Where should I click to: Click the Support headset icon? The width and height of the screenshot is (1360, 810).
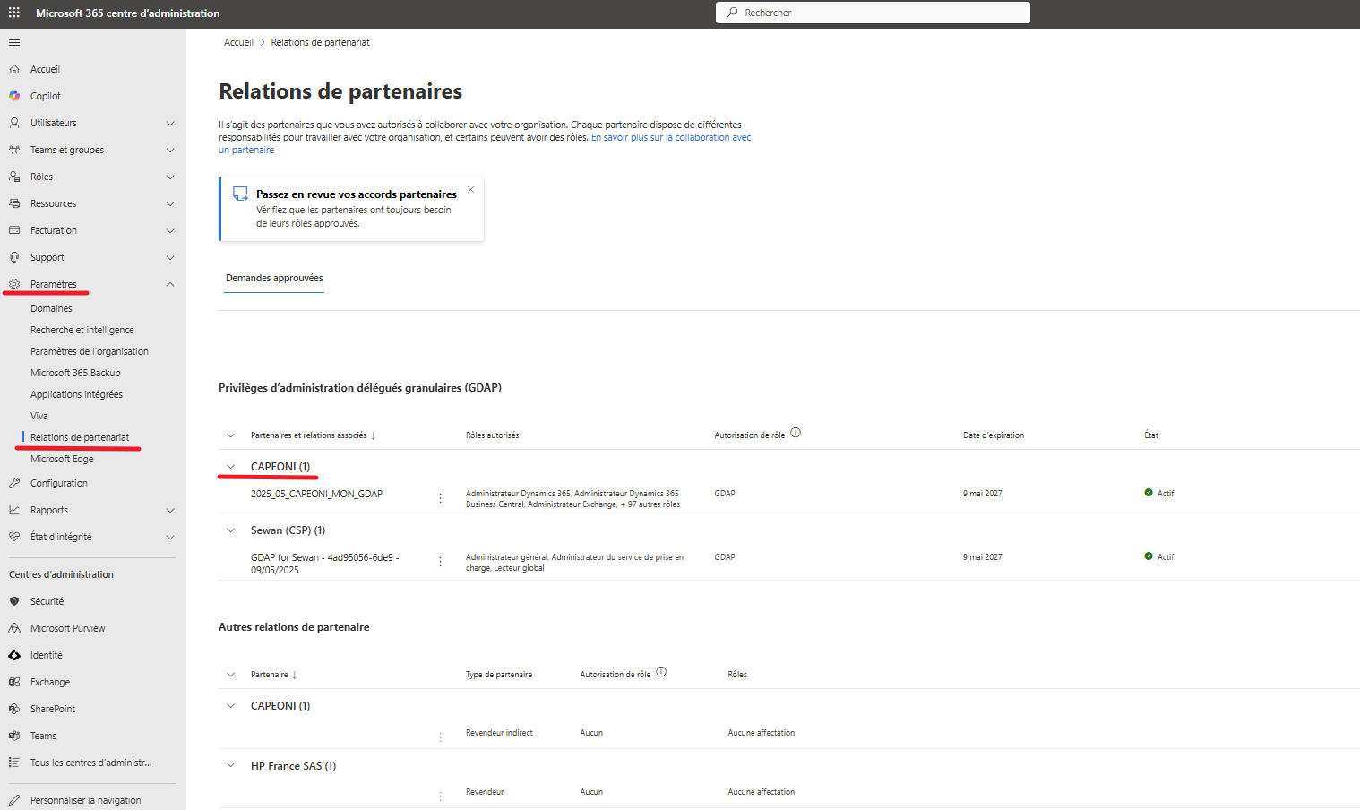[14, 257]
